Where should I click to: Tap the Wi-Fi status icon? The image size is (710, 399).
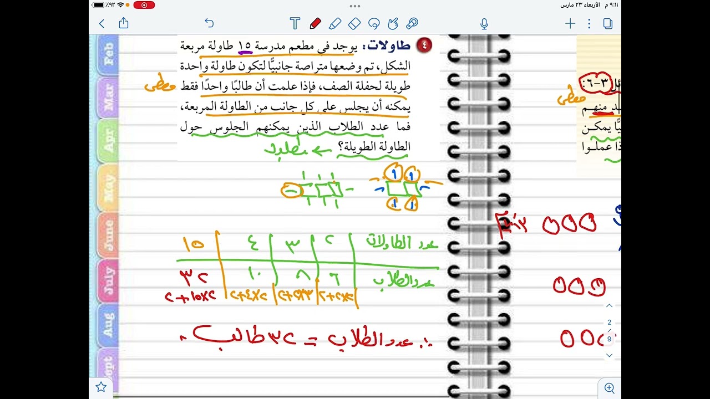pyautogui.click(x=120, y=5)
